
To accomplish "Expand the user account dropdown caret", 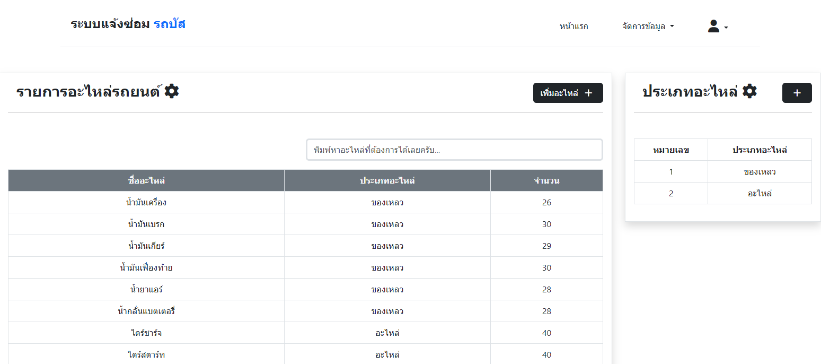I will (x=726, y=28).
